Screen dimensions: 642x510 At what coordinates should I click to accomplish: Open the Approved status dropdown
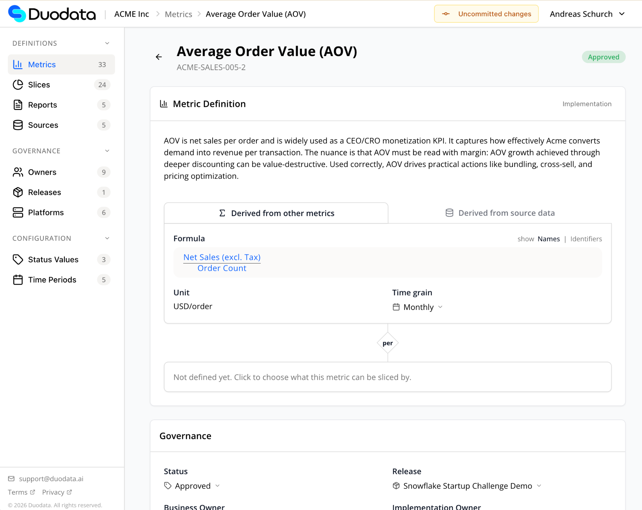(193, 486)
